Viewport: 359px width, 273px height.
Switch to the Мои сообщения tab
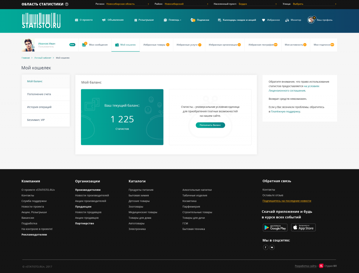(x=95, y=45)
